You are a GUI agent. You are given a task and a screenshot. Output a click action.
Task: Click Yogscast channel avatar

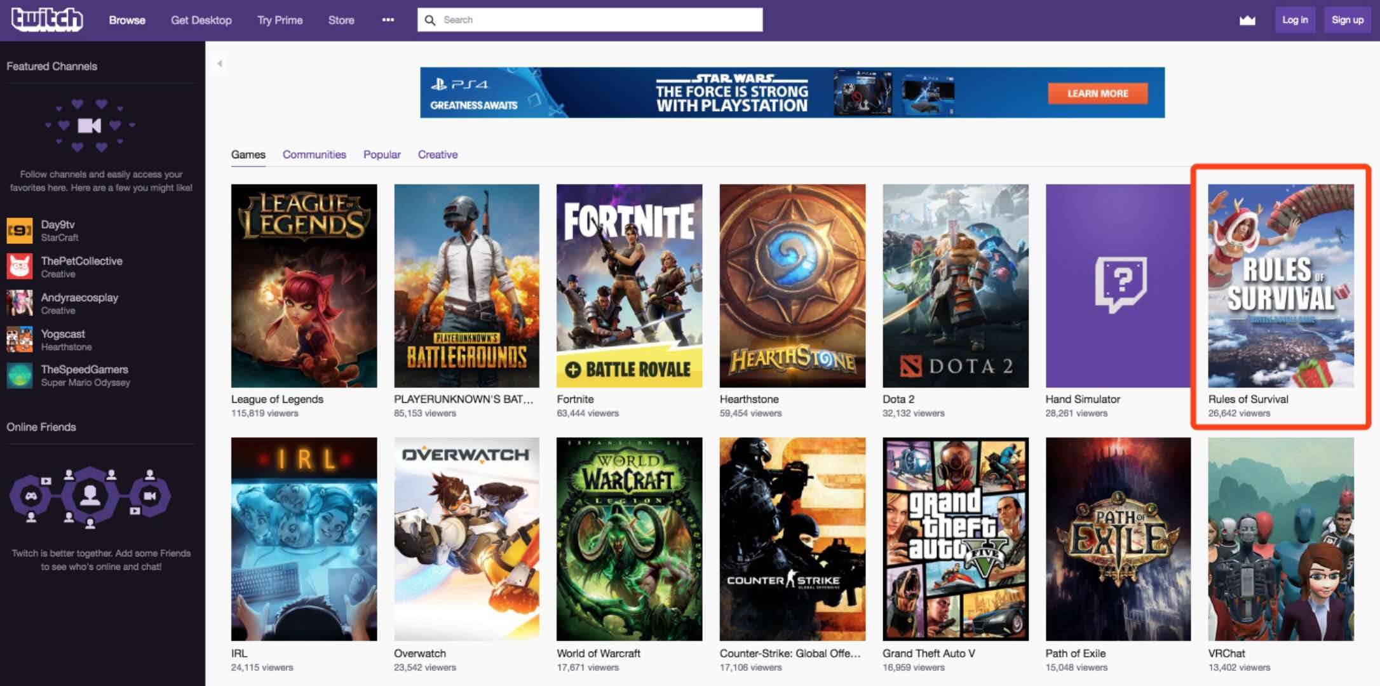click(x=20, y=340)
